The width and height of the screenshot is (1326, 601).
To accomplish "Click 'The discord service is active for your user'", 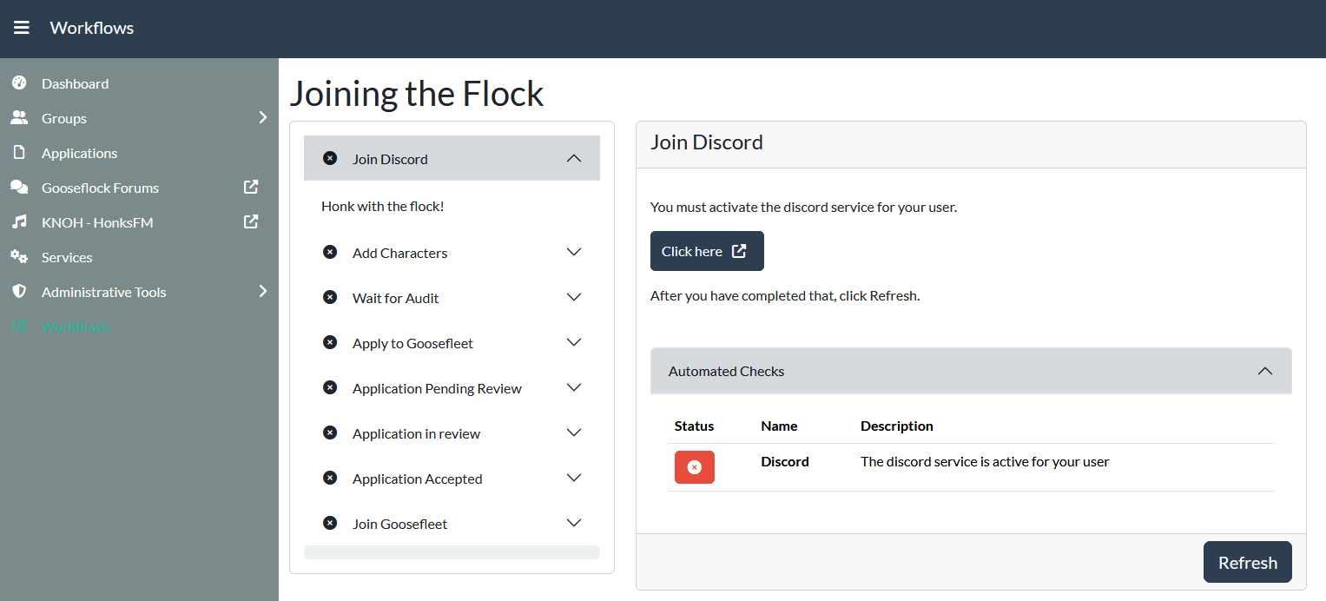I will pos(985,461).
